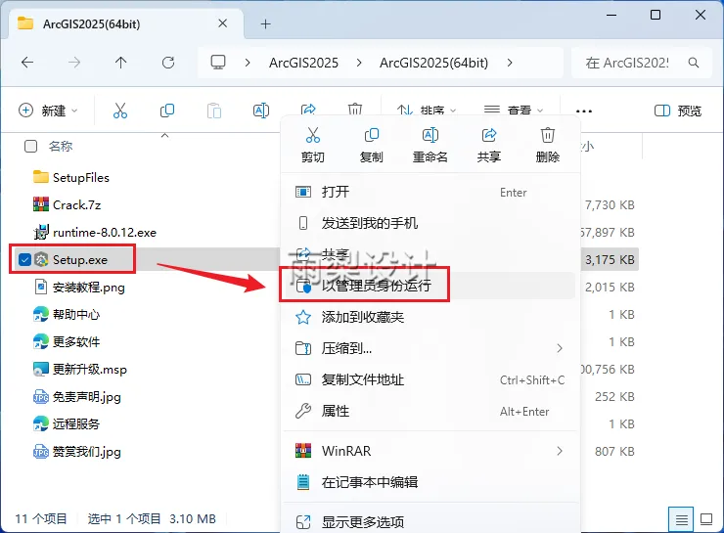Choose 属性 from context menu
Screen dimensions: 724x533
tap(430, 411)
